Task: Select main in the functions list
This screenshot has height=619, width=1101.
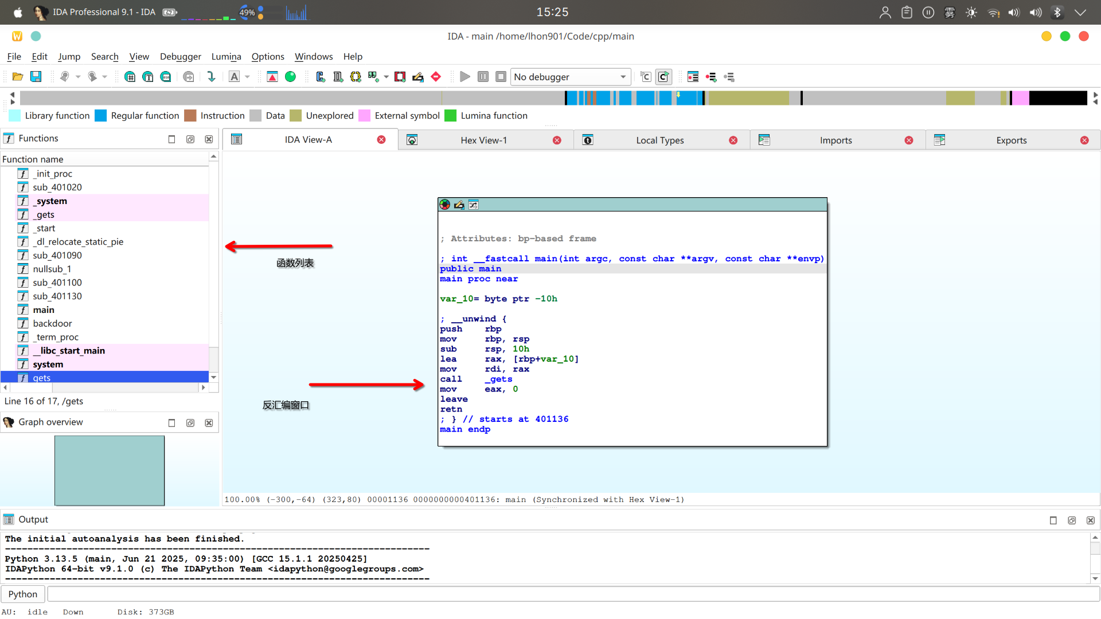Action: (44, 309)
